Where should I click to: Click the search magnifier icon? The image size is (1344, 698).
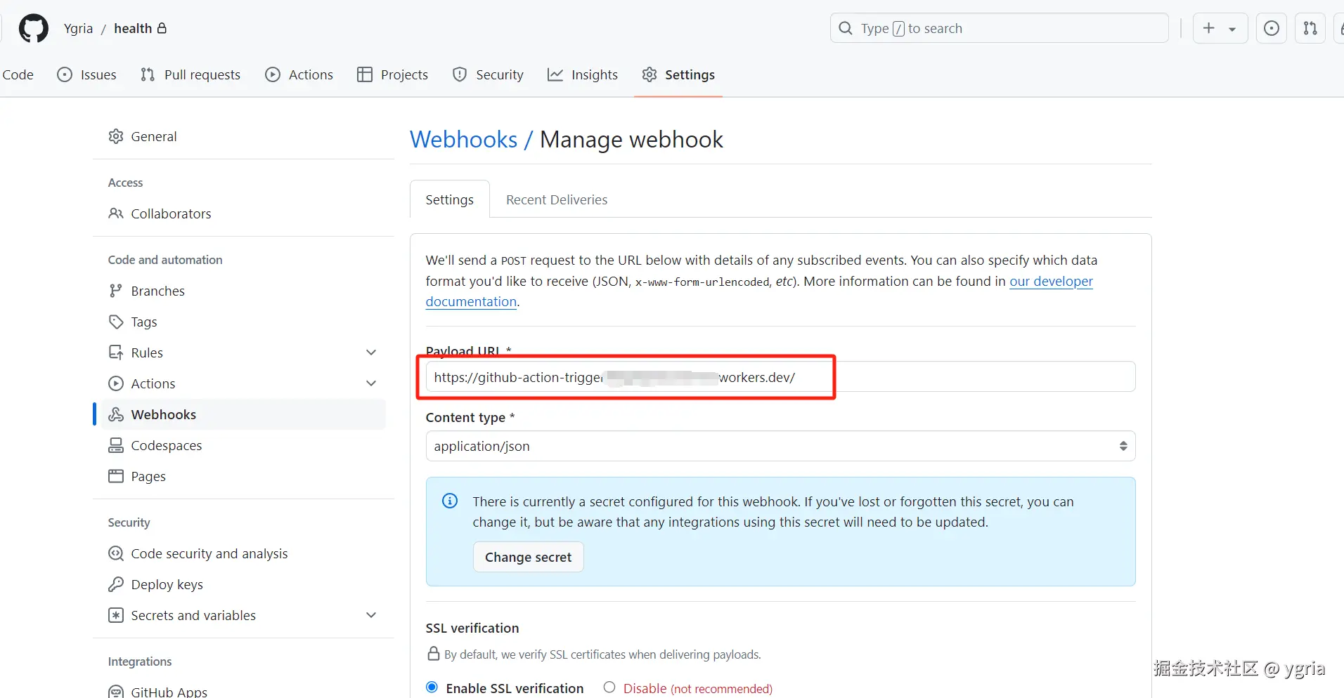pyautogui.click(x=846, y=28)
